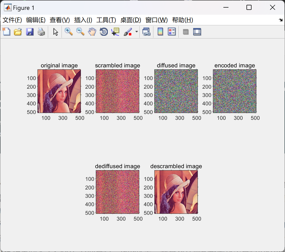Insert a legend via toolbar icon
This screenshot has width=285, height=252.
(172, 32)
